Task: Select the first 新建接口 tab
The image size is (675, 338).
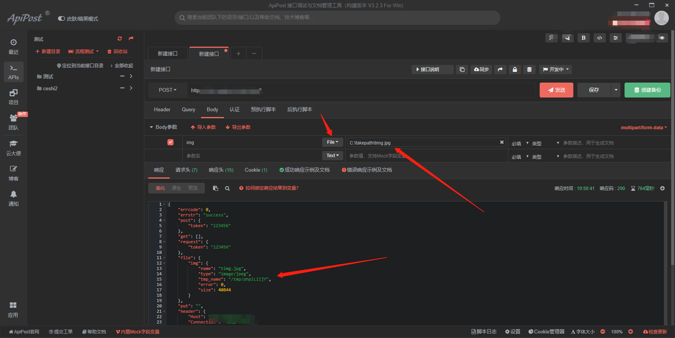Action: pyautogui.click(x=168, y=54)
